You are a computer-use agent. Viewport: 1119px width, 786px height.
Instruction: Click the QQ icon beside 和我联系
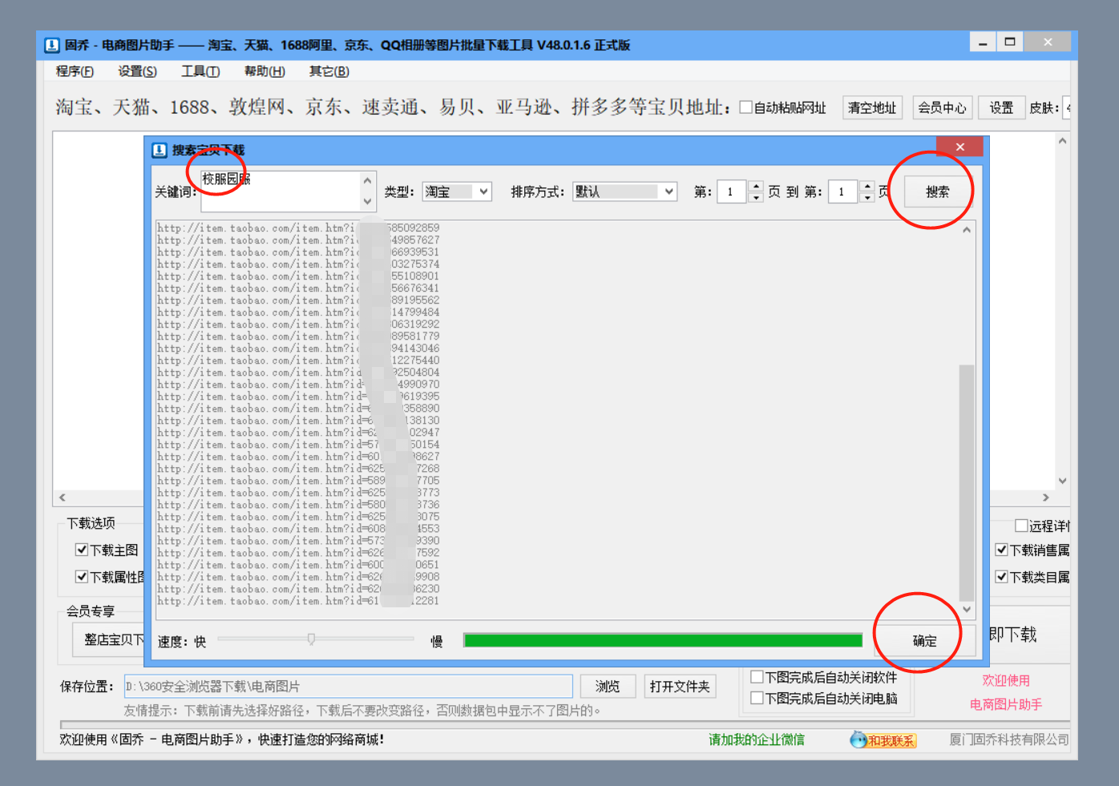point(857,740)
